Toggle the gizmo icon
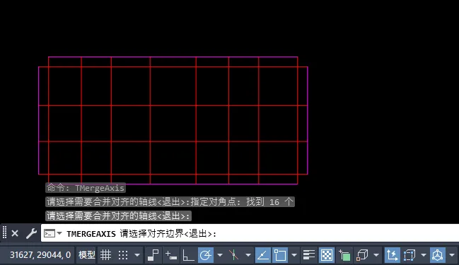 (x=437, y=255)
